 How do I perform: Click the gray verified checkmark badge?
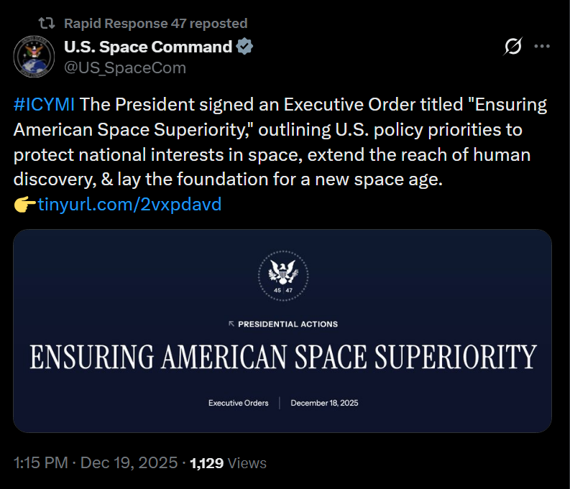click(x=245, y=47)
